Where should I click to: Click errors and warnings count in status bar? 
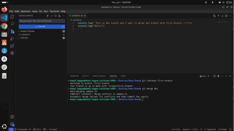point(37,129)
